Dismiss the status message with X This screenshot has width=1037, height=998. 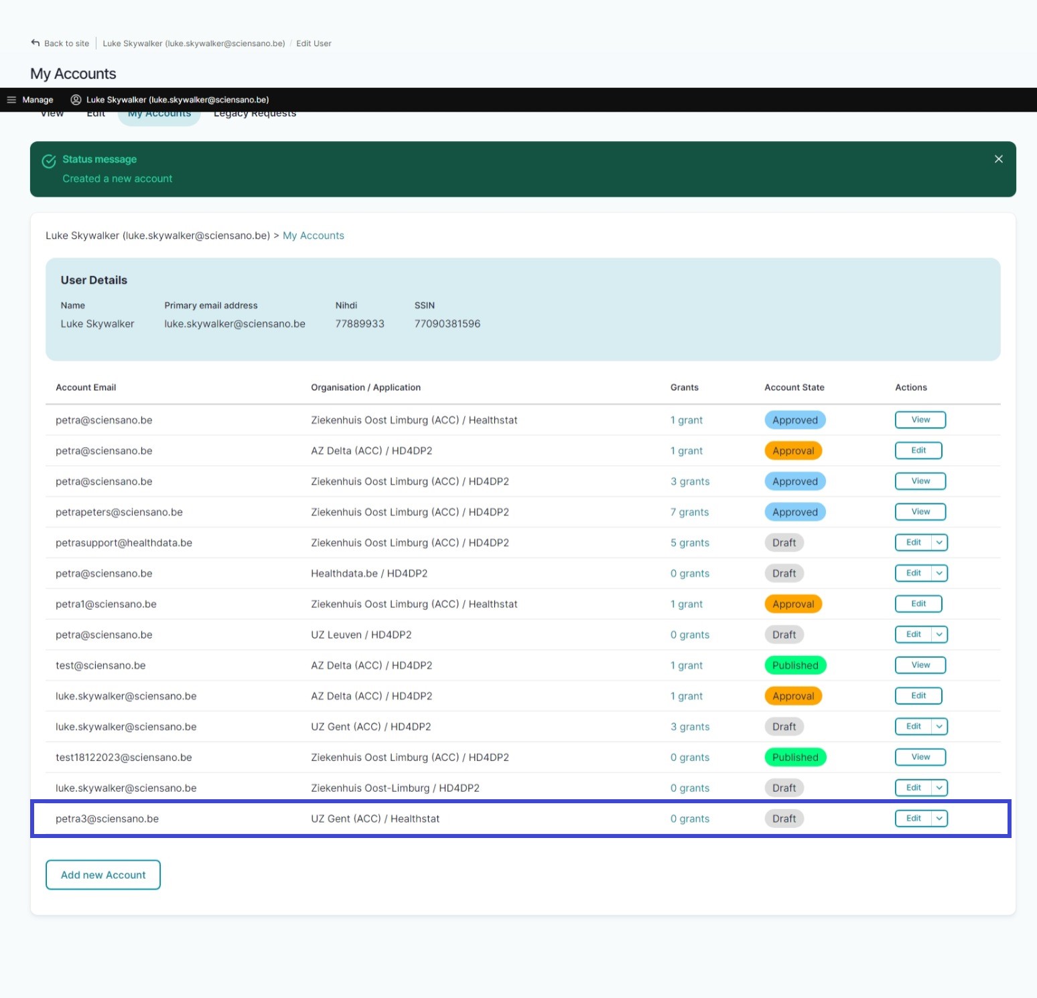(x=998, y=159)
